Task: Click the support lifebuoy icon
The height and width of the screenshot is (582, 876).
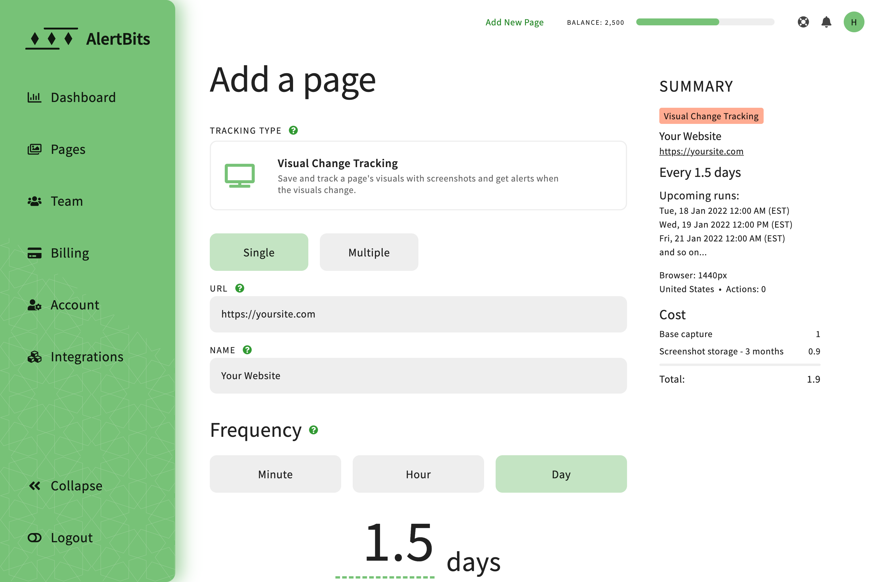Action: click(803, 22)
